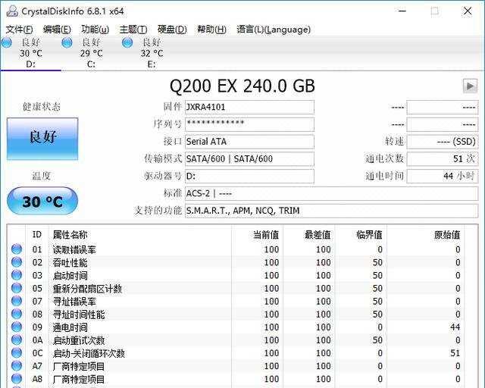Select the 寻址错误率 attribute name

(74, 302)
